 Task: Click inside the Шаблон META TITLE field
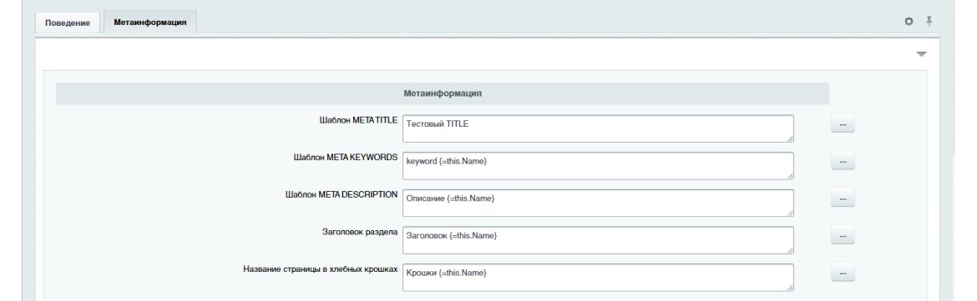point(598,128)
